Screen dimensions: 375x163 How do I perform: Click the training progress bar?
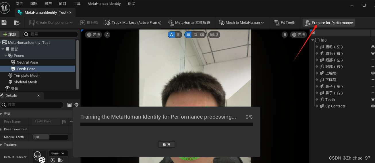coord(167,124)
